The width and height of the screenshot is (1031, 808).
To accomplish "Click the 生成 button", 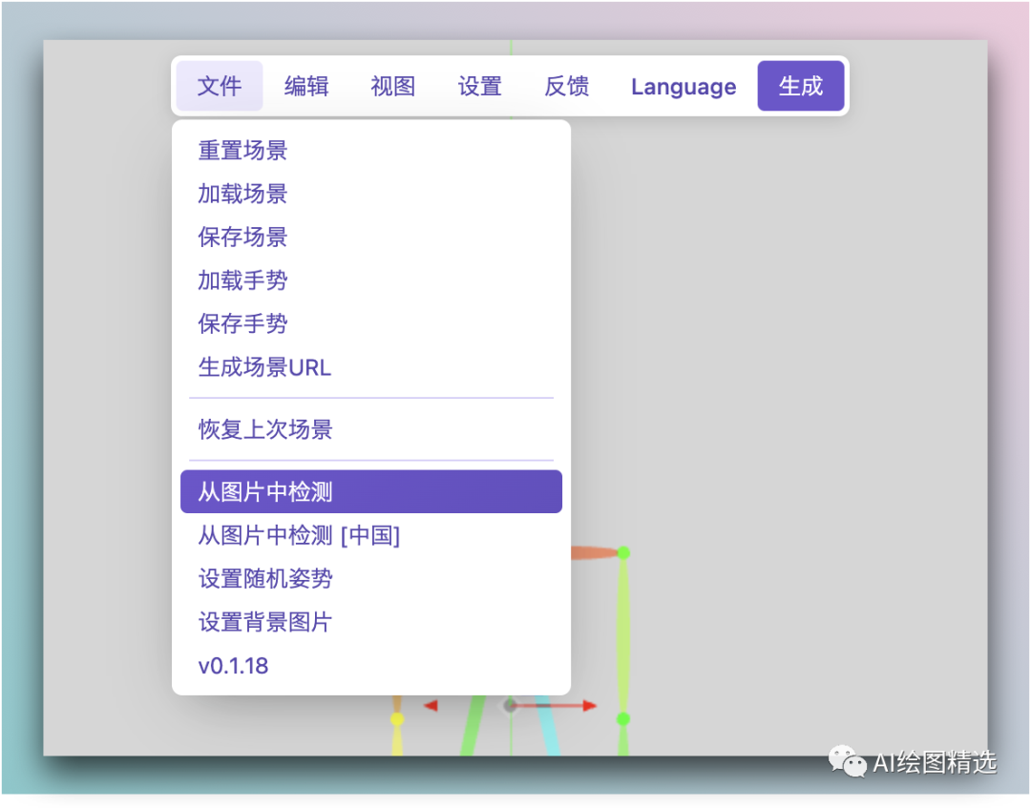I will click(x=801, y=85).
